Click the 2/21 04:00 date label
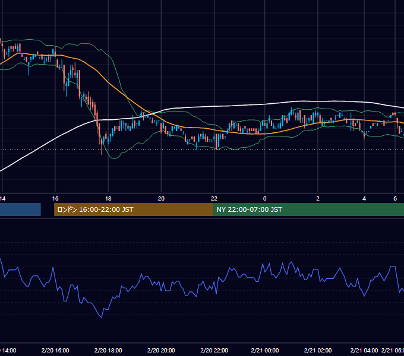The width and height of the screenshot is (404, 356). pyautogui.click(x=364, y=350)
